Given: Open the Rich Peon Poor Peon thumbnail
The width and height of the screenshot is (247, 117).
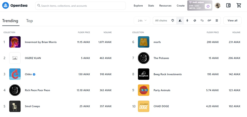Looking at the screenshot, I should pos(15,90).
